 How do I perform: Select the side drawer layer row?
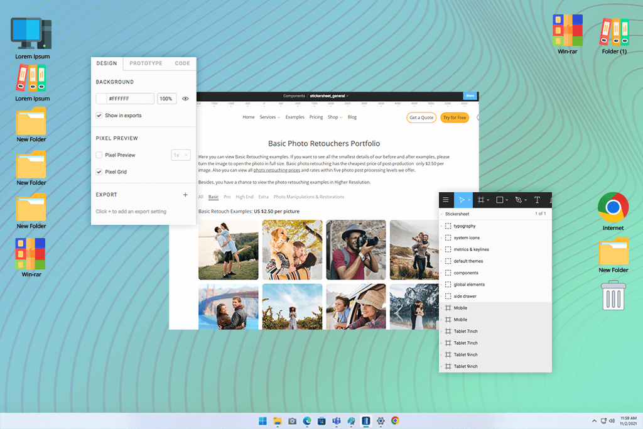click(x=495, y=296)
